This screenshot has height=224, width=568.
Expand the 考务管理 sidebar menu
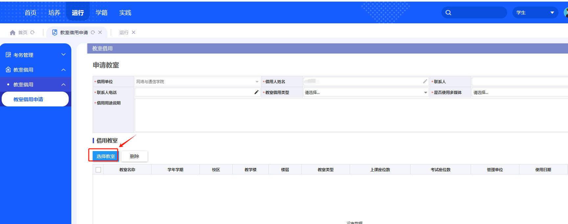coord(63,55)
